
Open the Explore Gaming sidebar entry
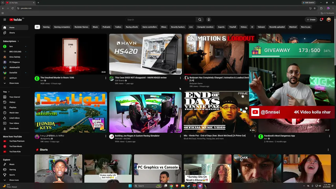[15, 170]
